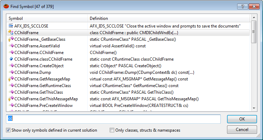Screen dimensions: 263x140
Task: Click definition 'static CRuntimeClass* PASCAL _GetBaseClass()'
Action: point(133,39)
